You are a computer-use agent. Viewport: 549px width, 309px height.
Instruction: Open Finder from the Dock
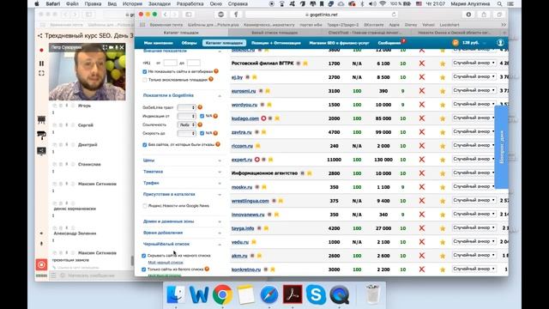(176, 294)
